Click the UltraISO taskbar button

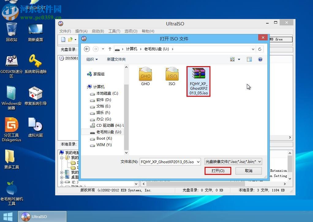click(x=42, y=216)
